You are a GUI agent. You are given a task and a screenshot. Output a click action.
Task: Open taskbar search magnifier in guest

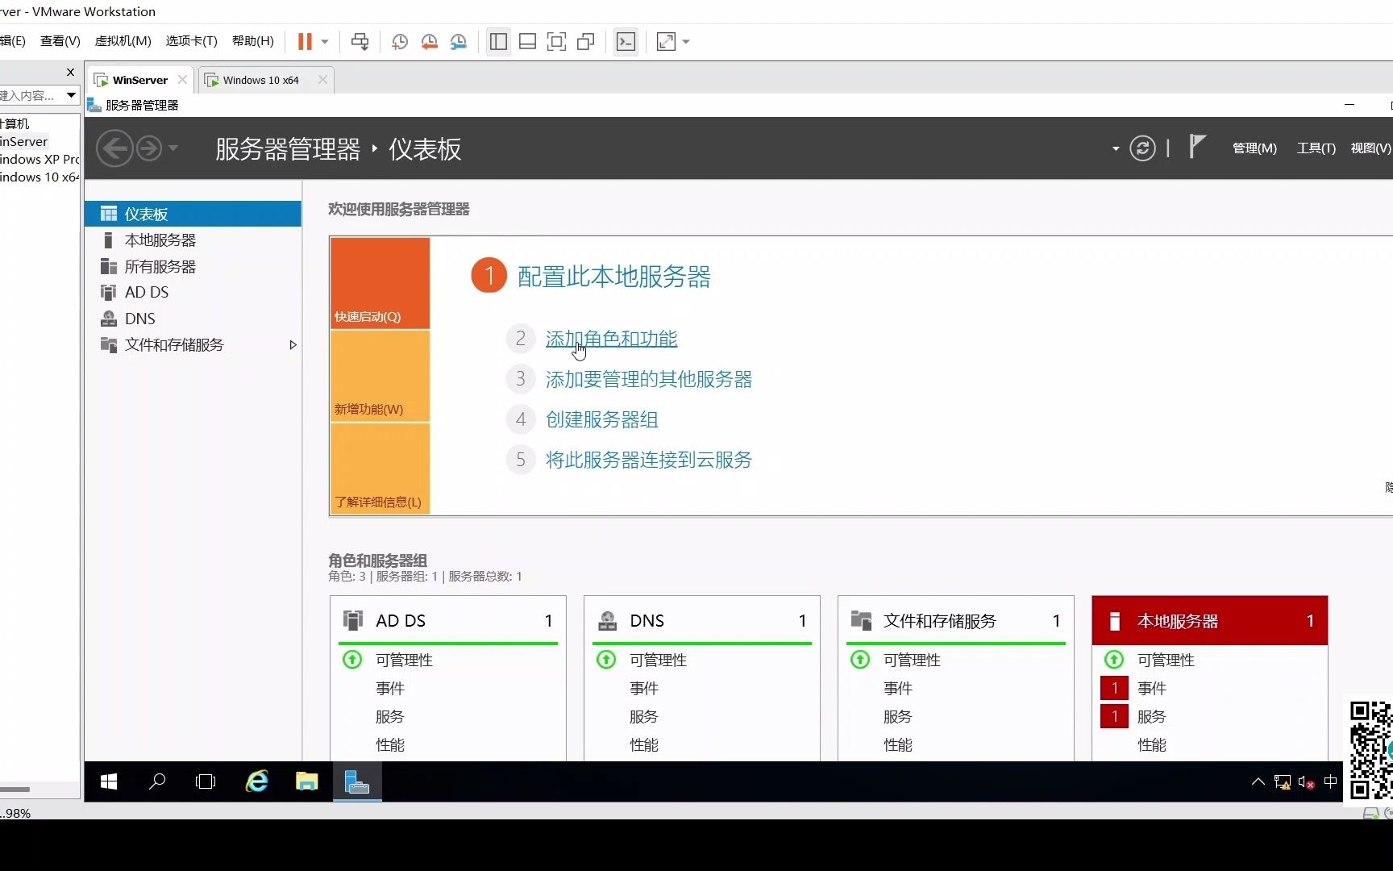pos(157,781)
